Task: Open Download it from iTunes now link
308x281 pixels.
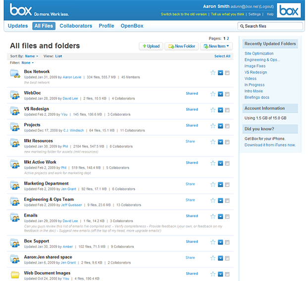Action: (x=270, y=145)
